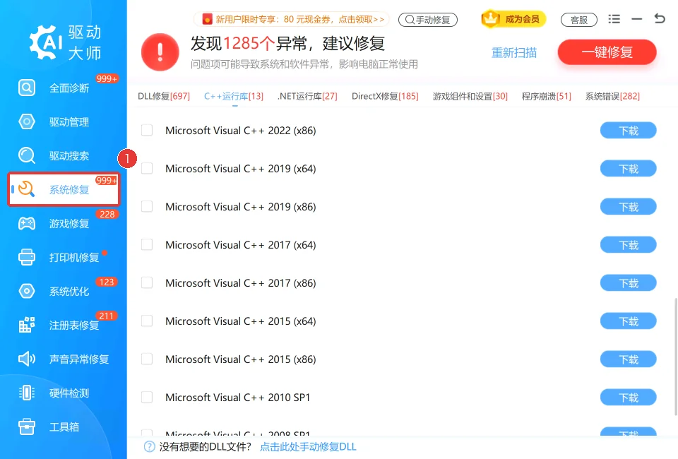Open 声音异常修复 in the sidebar
The width and height of the screenshot is (678, 459).
(64, 359)
